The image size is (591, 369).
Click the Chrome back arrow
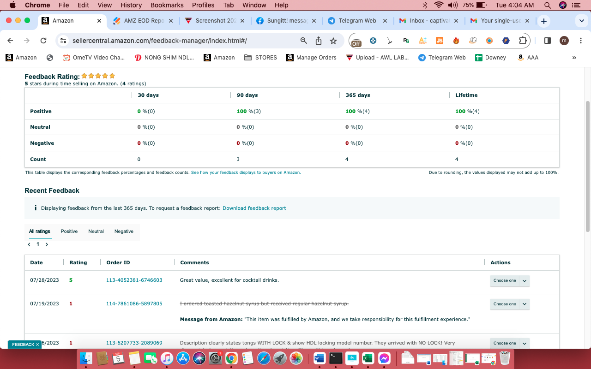pyautogui.click(x=11, y=41)
